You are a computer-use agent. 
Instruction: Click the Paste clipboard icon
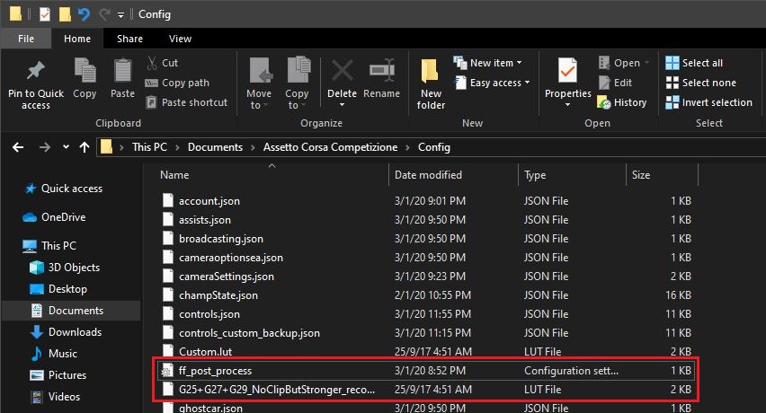pyautogui.click(x=122, y=72)
